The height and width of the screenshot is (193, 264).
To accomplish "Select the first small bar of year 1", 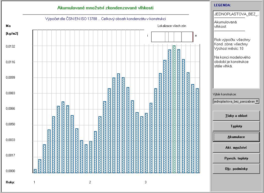I will (35, 171).
